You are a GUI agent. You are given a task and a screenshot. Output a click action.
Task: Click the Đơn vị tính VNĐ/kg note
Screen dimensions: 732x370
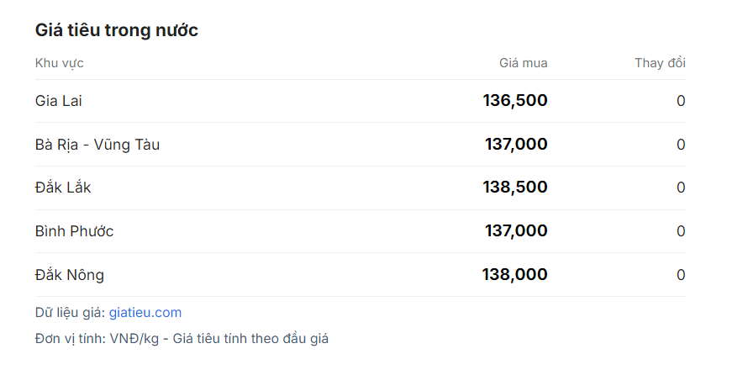[182, 339]
